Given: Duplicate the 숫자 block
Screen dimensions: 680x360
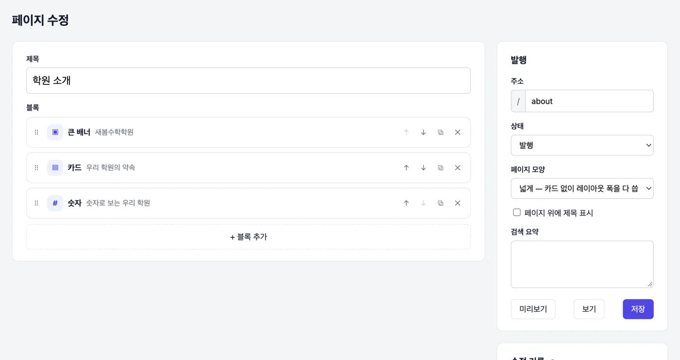Looking at the screenshot, I should point(441,203).
